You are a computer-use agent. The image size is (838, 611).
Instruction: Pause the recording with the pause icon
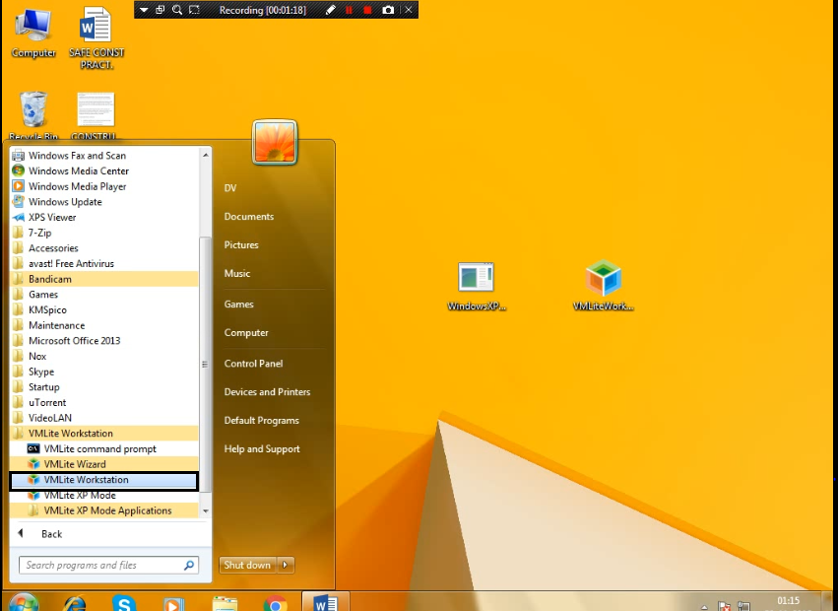click(349, 10)
